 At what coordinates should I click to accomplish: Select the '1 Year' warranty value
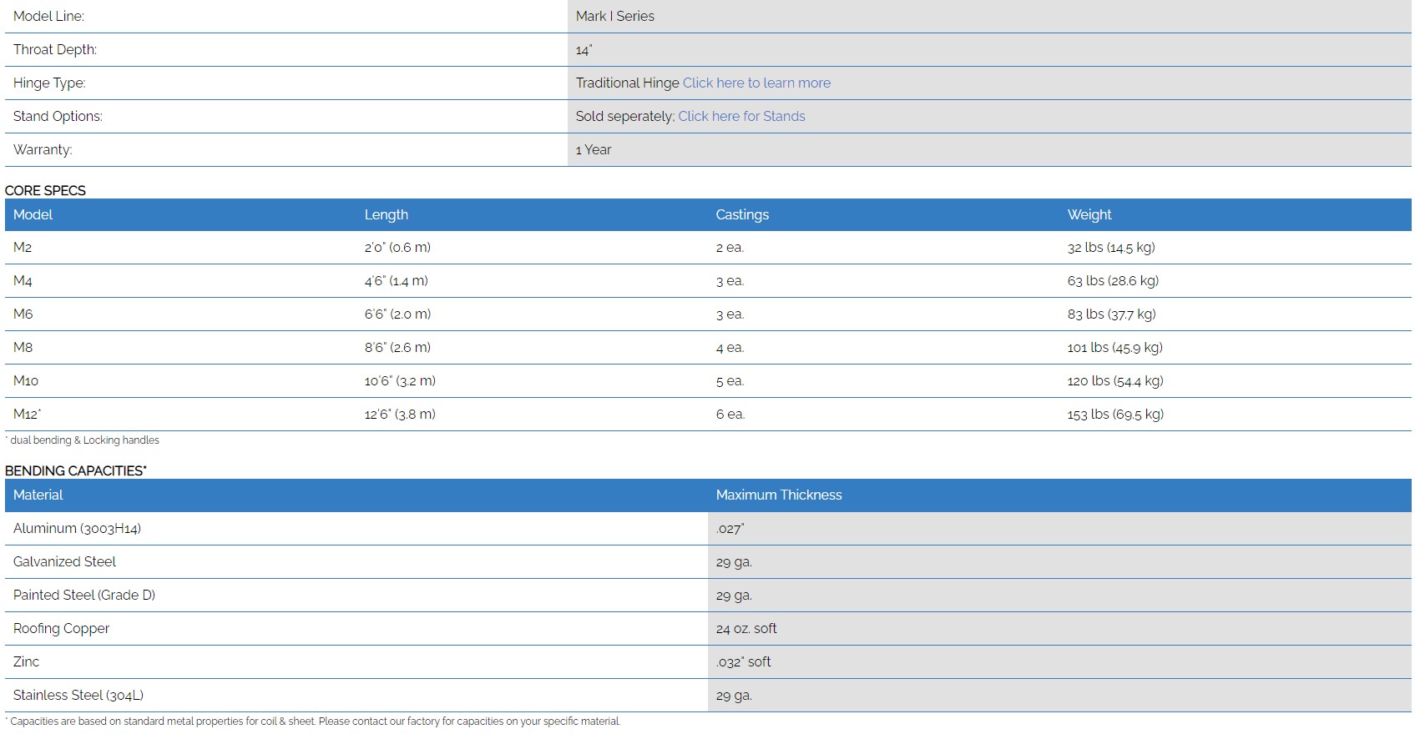point(594,149)
